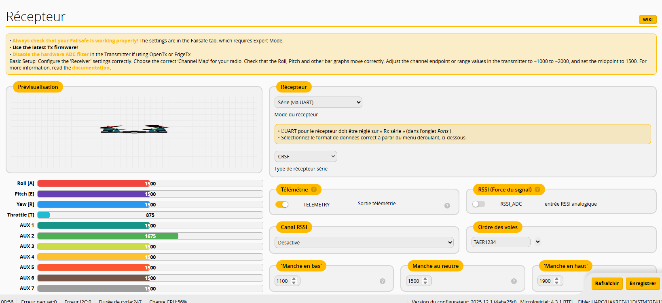Open the Mode du récepteur dropdown

[x=318, y=103]
